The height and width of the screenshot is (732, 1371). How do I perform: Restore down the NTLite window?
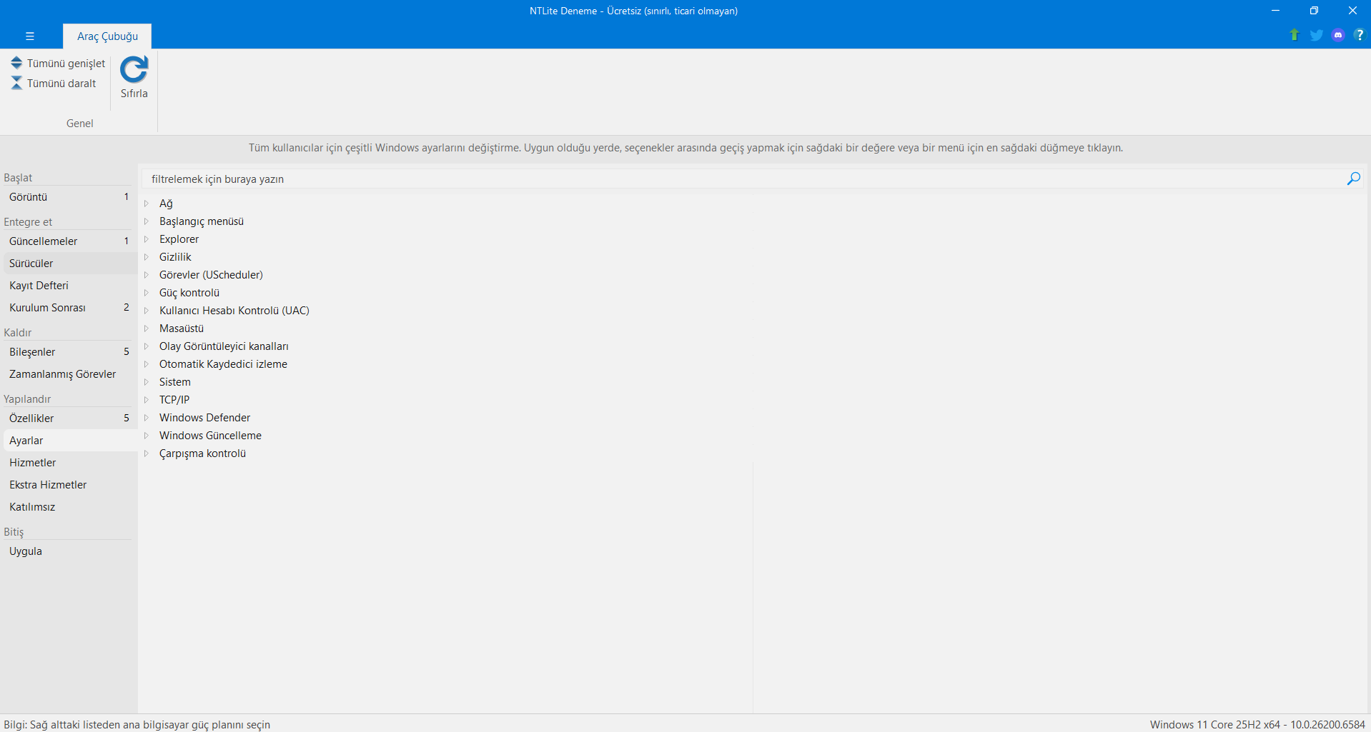[1314, 11]
